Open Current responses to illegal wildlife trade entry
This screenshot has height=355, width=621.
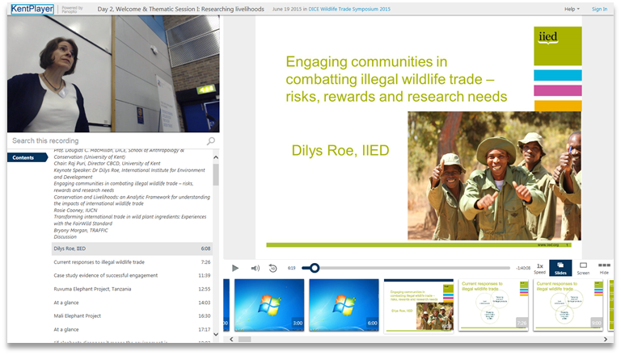(99, 262)
